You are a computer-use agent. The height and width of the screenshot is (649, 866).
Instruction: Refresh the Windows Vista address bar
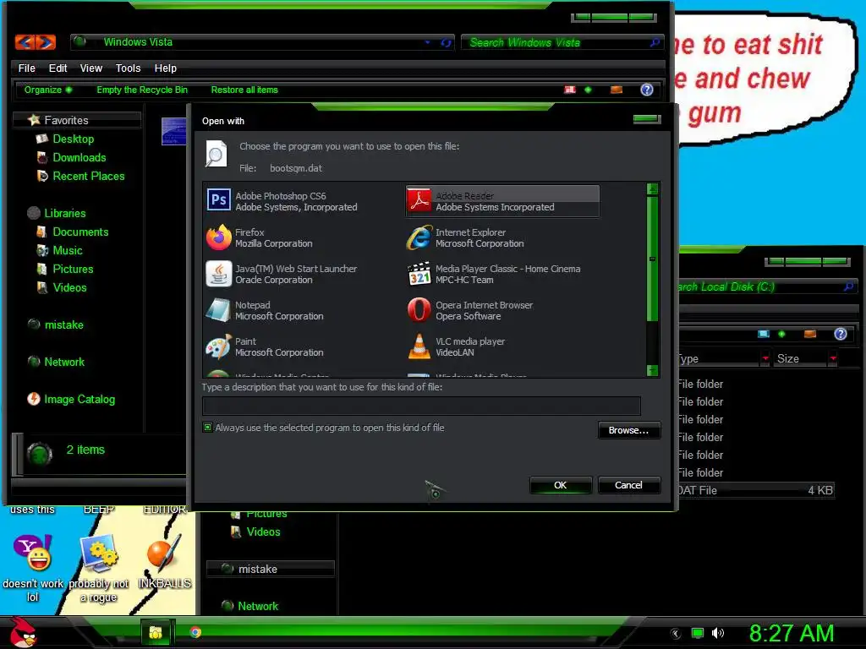(x=446, y=42)
